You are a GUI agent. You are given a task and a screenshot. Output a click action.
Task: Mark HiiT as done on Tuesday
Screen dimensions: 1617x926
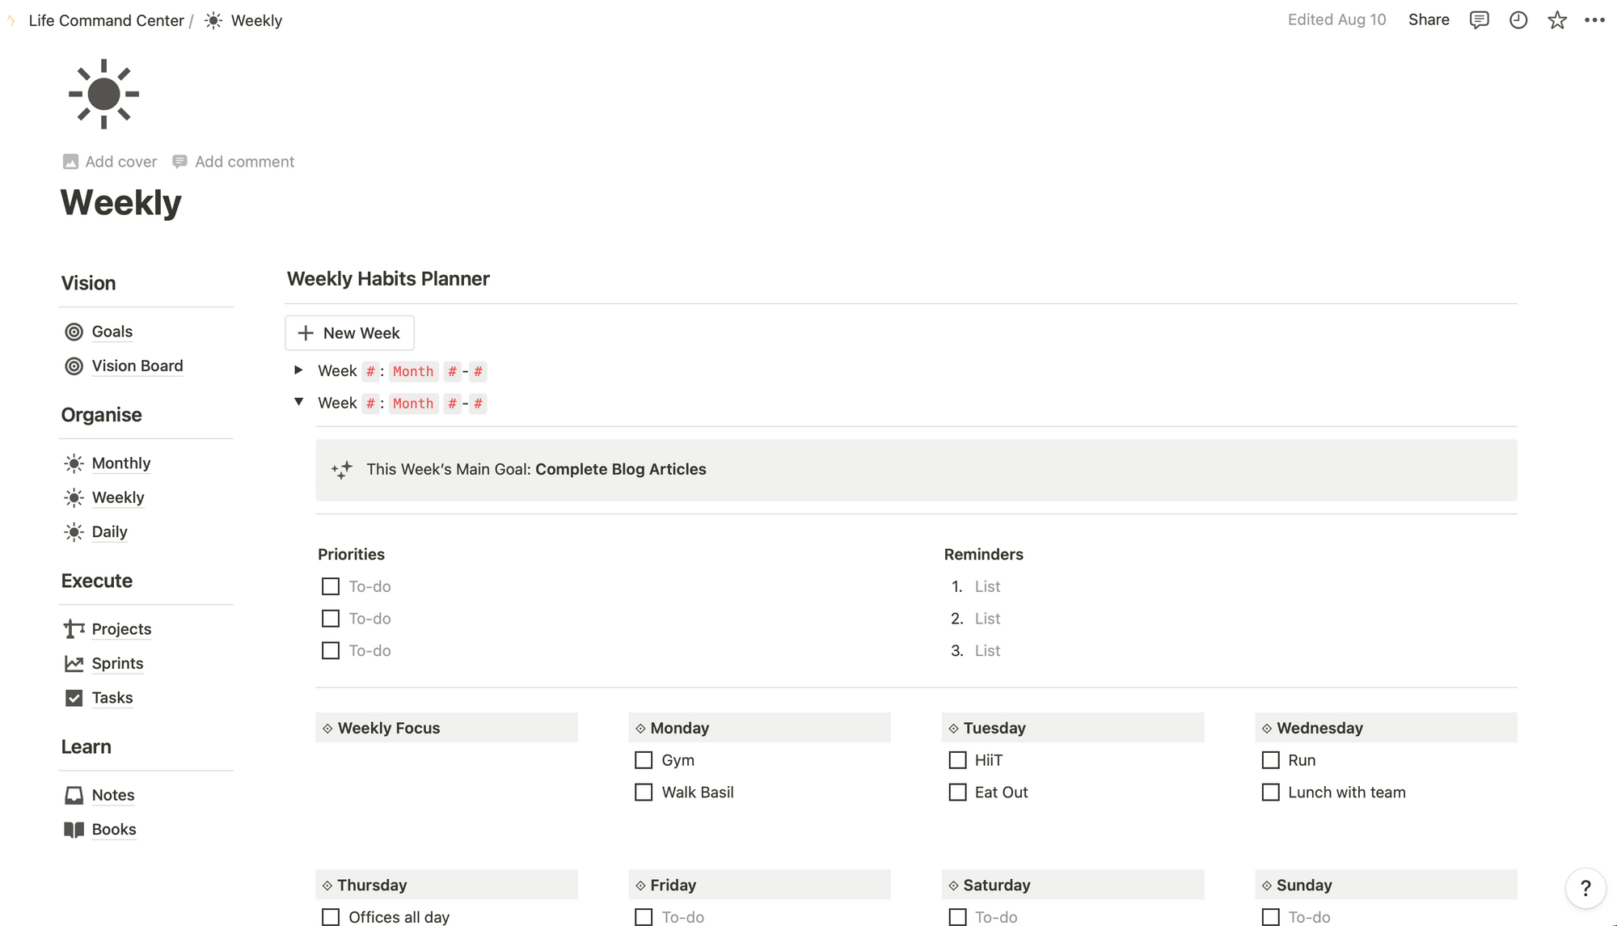(957, 759)
